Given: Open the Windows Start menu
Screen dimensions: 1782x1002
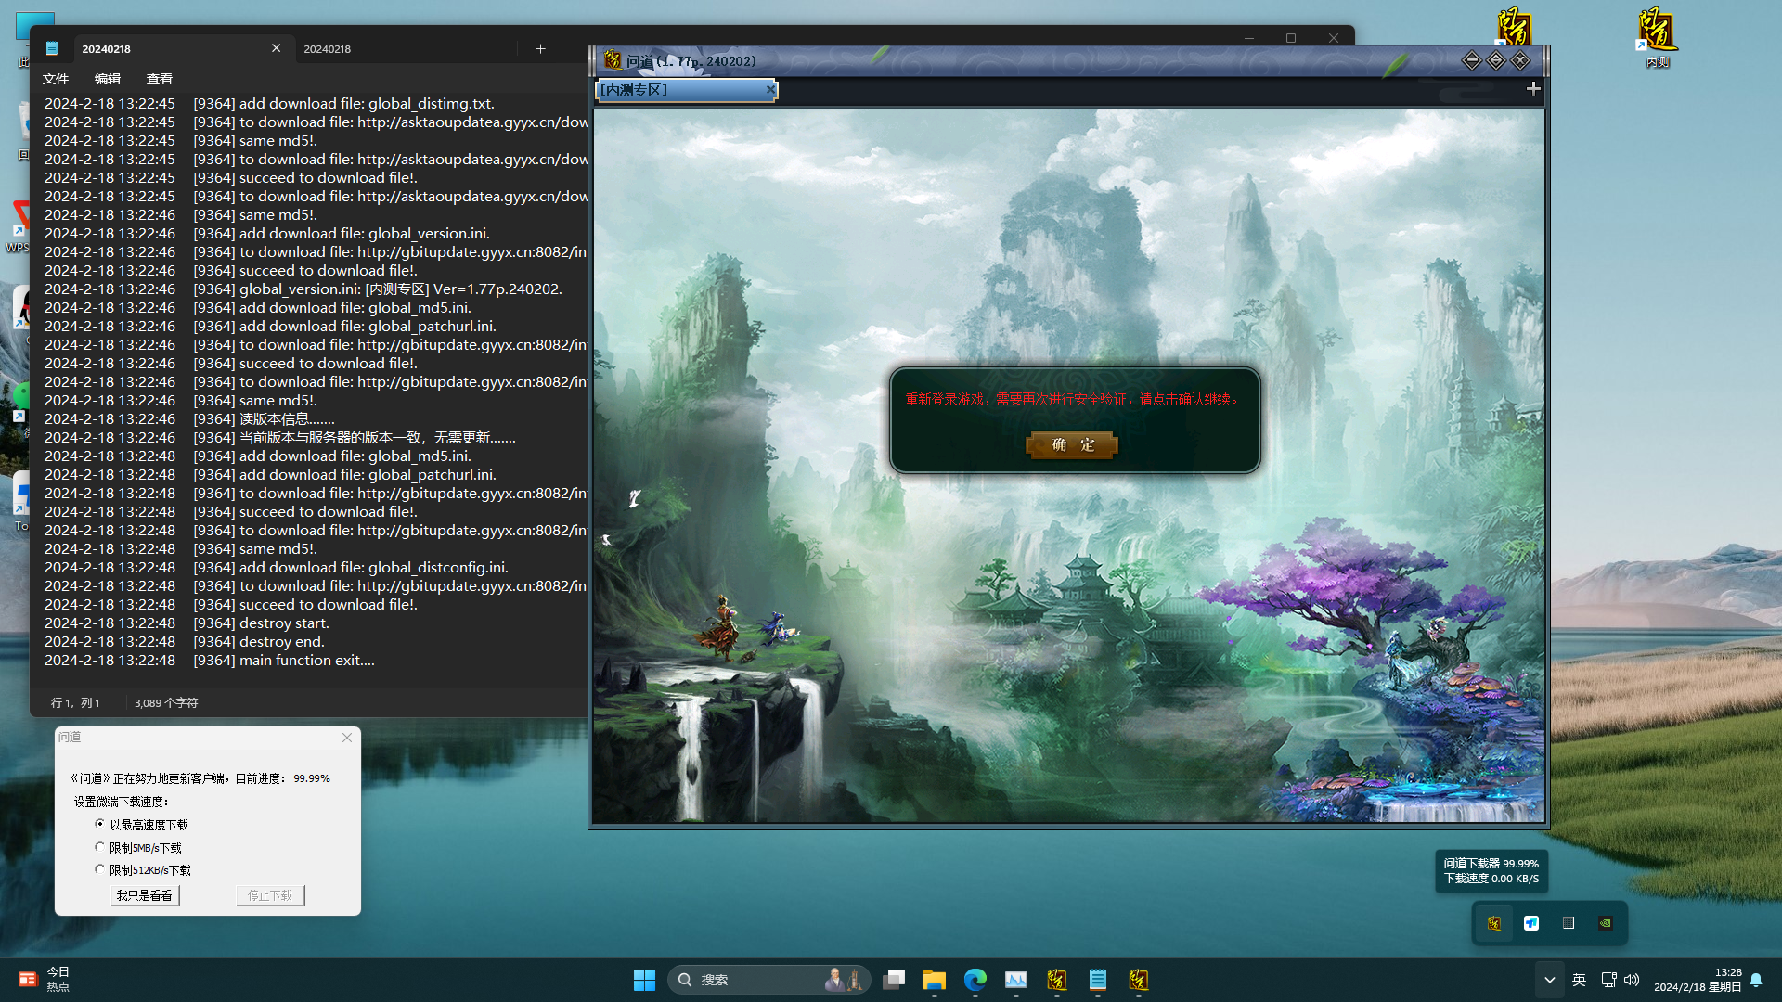Looking at the screenshot, I should coord(644,980).
